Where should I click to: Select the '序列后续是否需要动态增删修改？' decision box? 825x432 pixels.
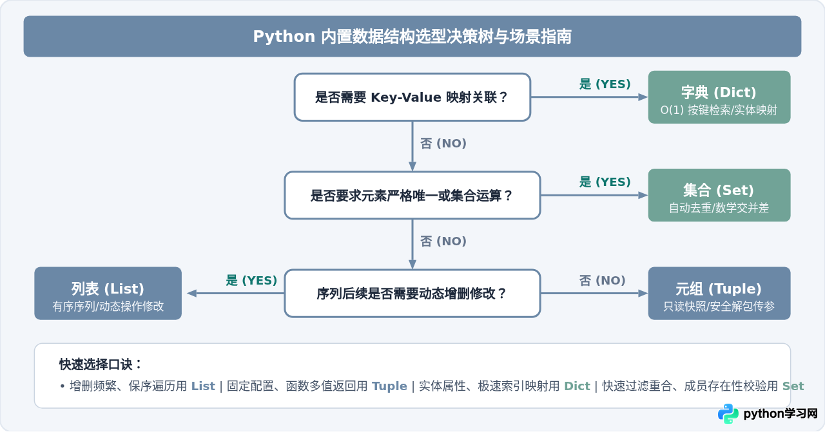point(412,293)
